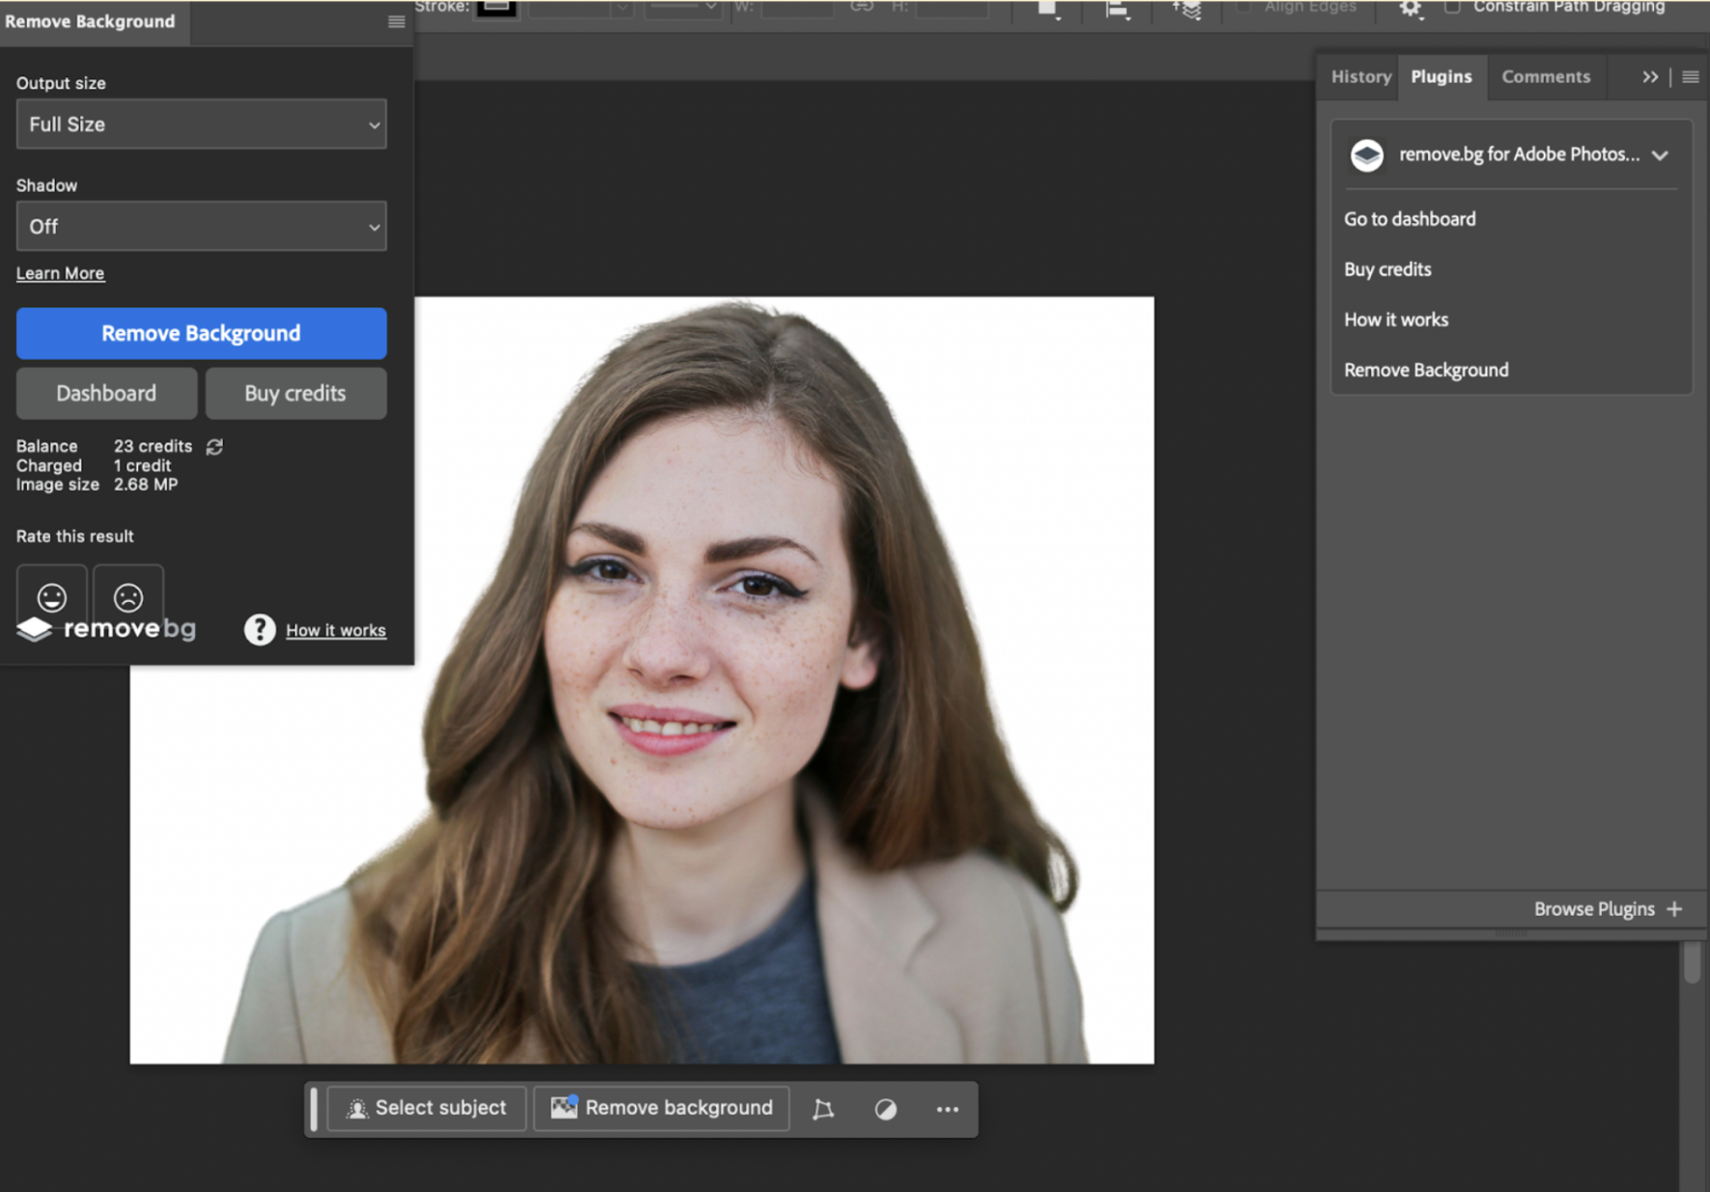
Task: Switch to the Comments tab
Action: tap(1546, 76)
